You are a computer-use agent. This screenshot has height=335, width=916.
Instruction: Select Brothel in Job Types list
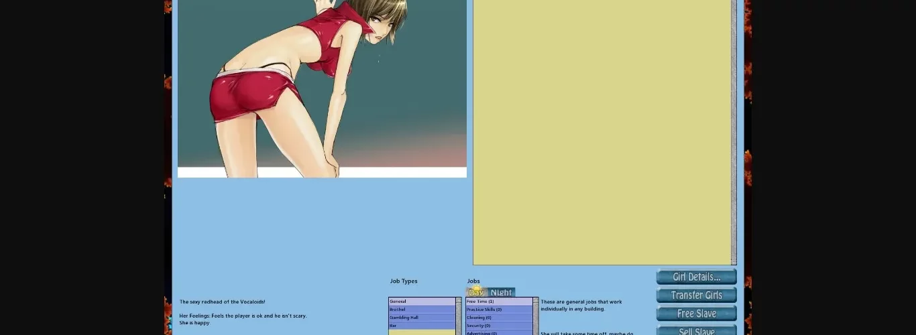421,310
